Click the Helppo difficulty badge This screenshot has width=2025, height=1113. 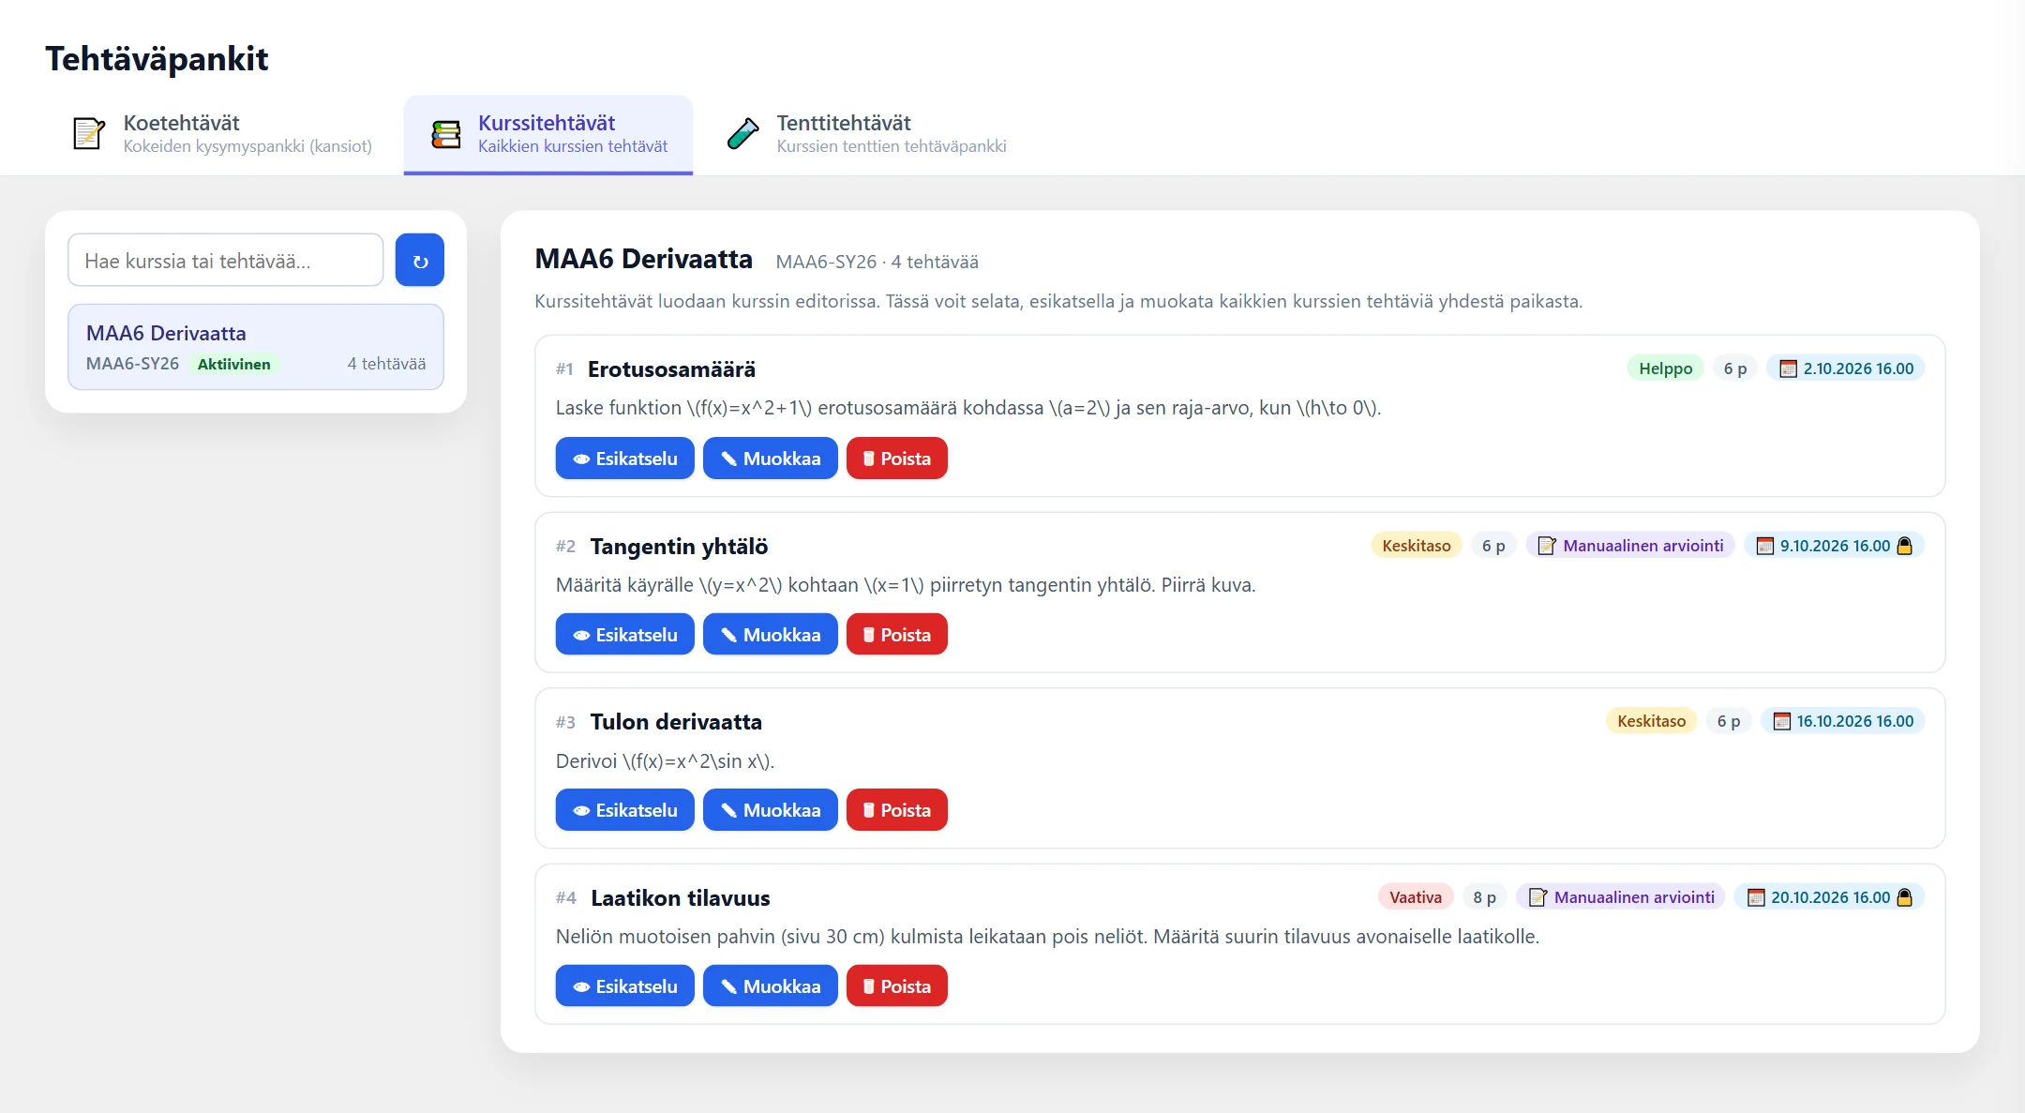coord(1665,368)
